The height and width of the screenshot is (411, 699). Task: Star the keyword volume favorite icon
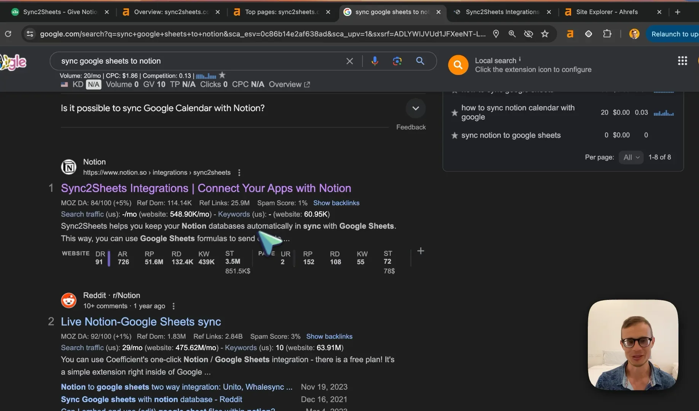(222, 75)
